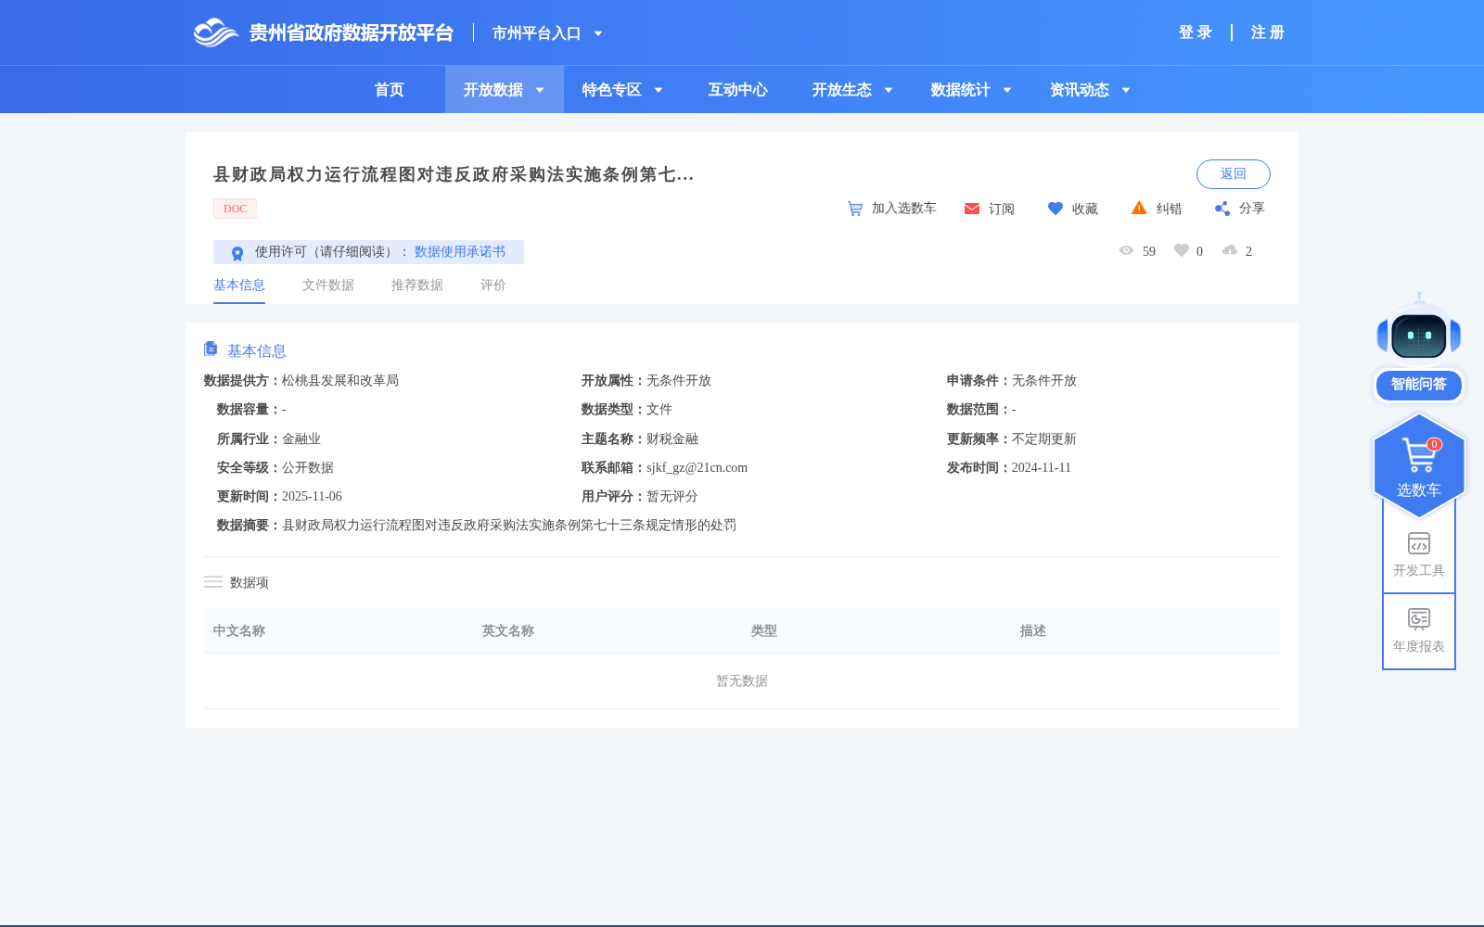Click the dataset title heading
The height and width of the screenshot is (927, 1484).
(454, 174)
